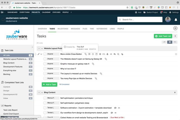Open the Notebooks tab

click(102, 29)
